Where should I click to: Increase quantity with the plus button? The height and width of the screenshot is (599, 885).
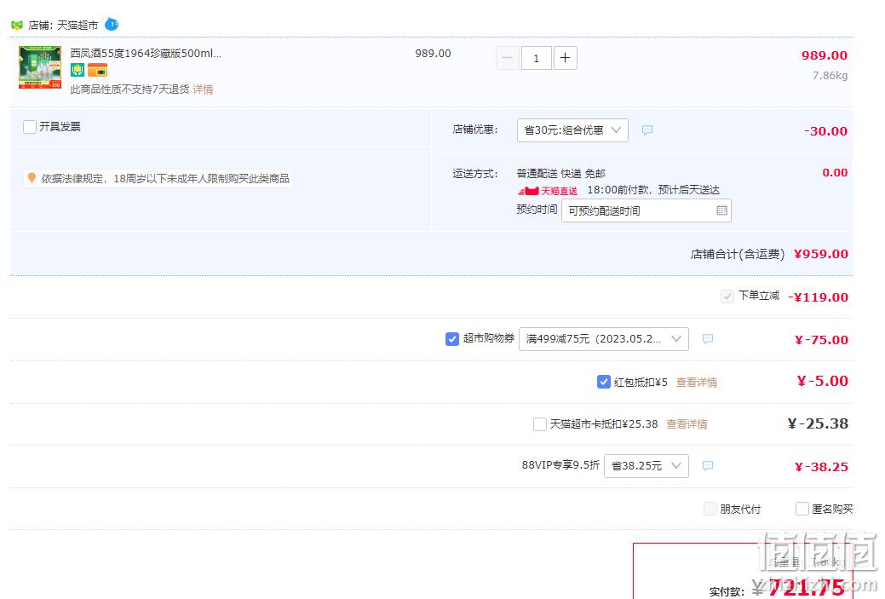coord(565,58)
